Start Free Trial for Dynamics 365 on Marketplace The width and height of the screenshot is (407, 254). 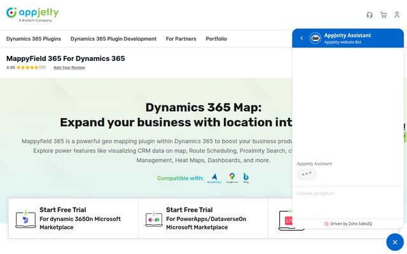point(74,218)
